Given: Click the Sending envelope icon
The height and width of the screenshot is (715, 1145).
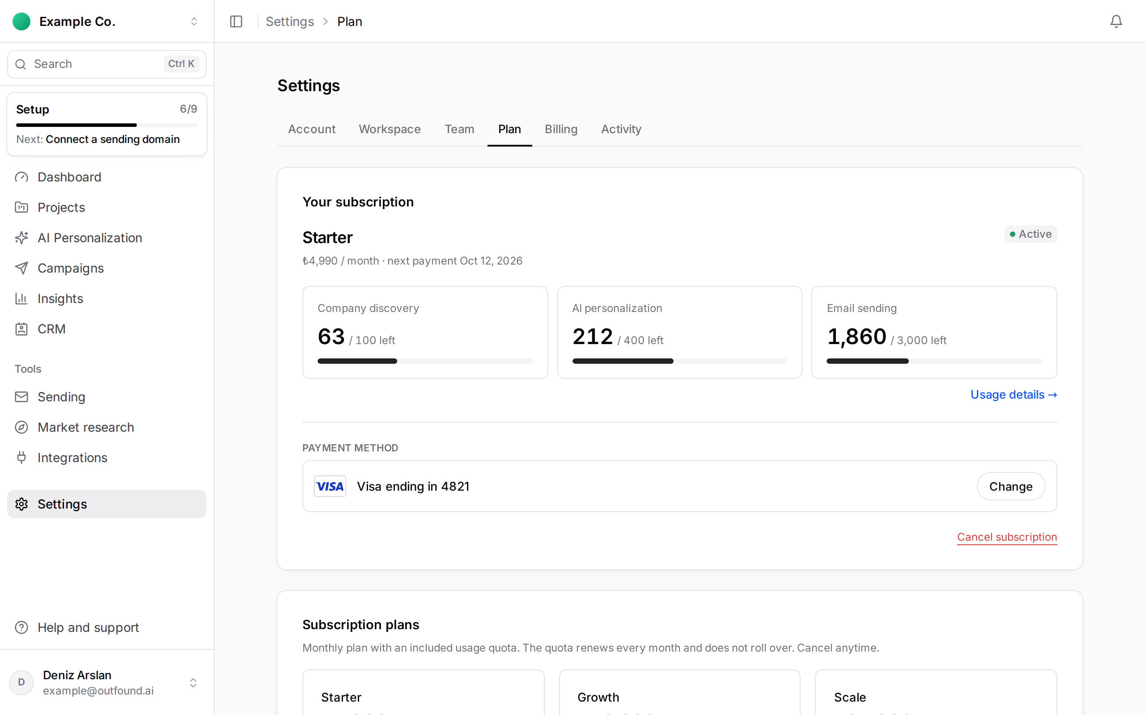Looking at the screenshot, I should 21,397.
